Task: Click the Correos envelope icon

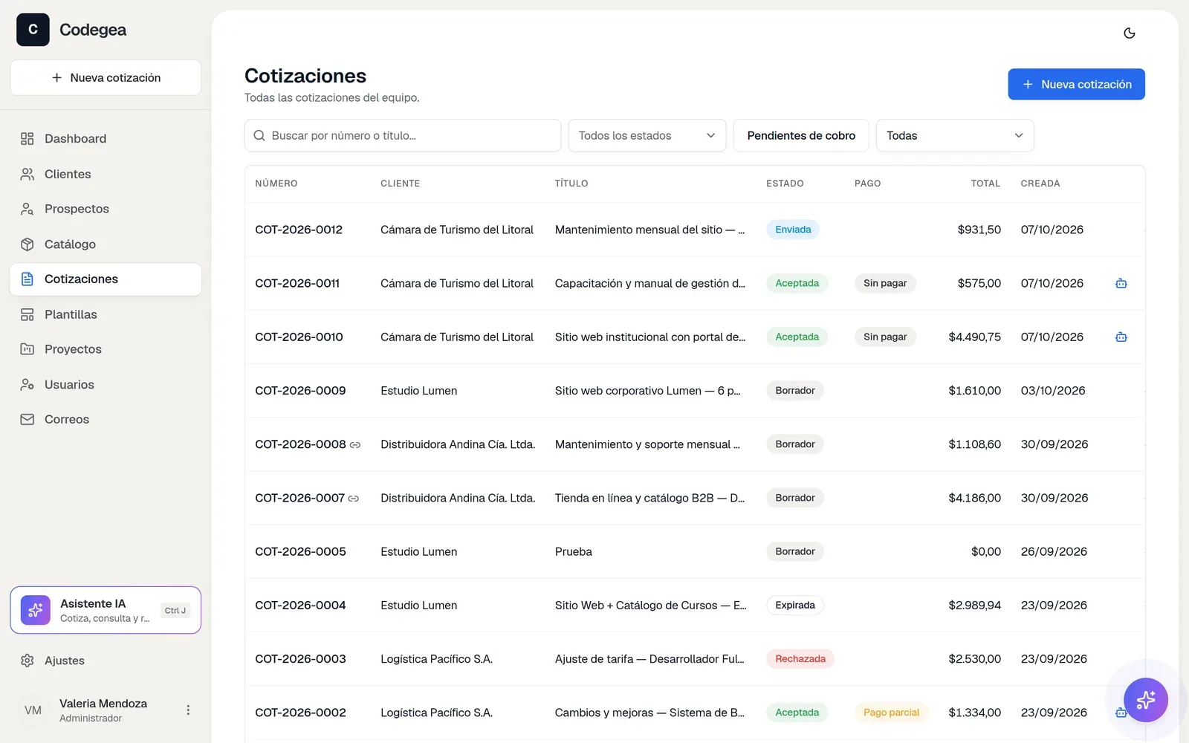Action: [x=27, y=420]
